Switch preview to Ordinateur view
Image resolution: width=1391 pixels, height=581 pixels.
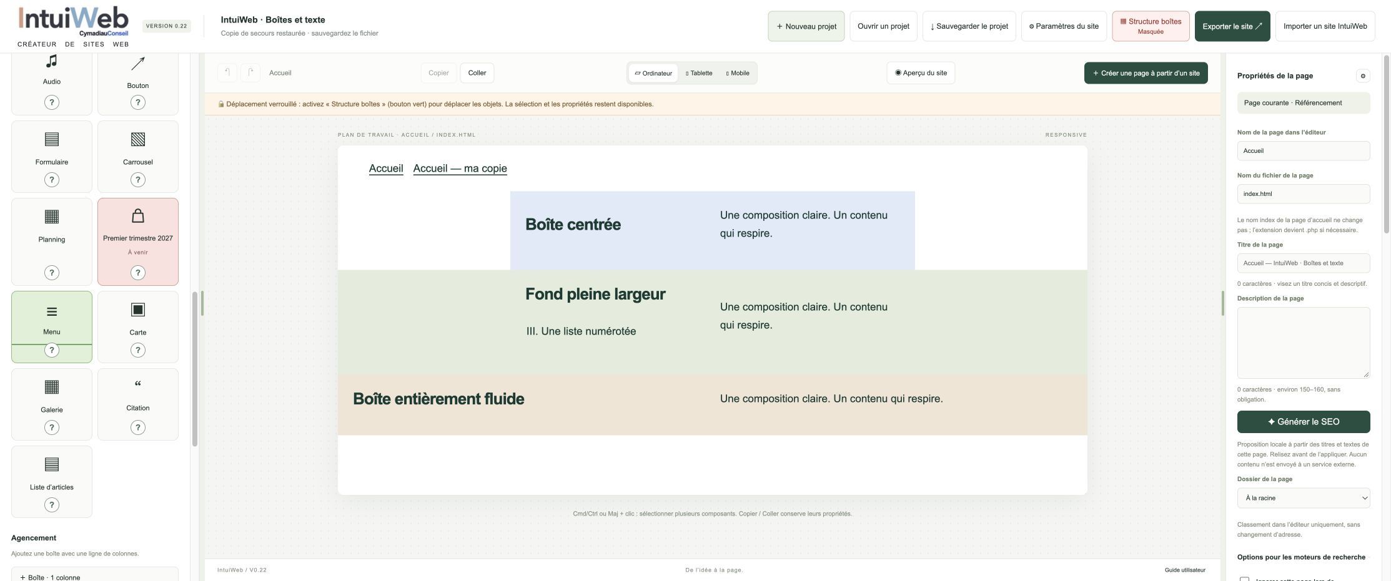[x=653, y=73]
